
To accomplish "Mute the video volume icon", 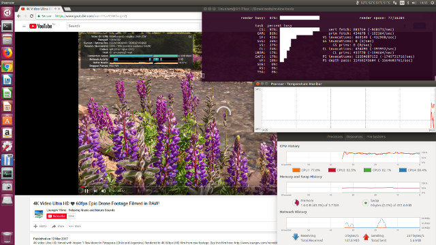I will pyautogui.click(x=103, y=191).
